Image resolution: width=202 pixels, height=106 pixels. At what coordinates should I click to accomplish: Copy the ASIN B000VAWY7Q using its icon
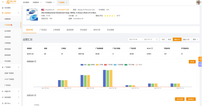pos(68,10)
